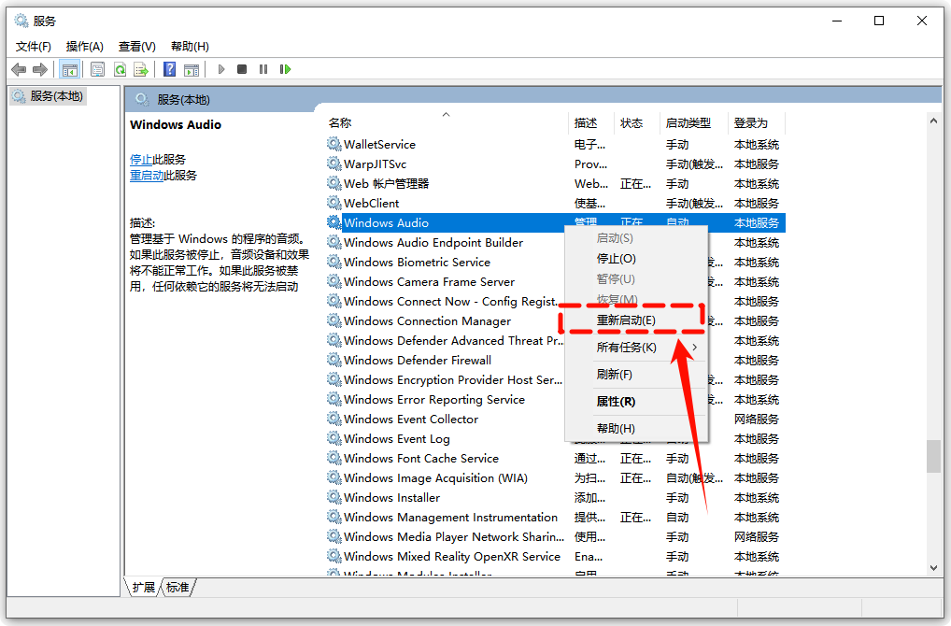The height and width of the screenshot is (626, 951).
Task: Click the 停止 link to stop this service
Action: coord(141,160)
